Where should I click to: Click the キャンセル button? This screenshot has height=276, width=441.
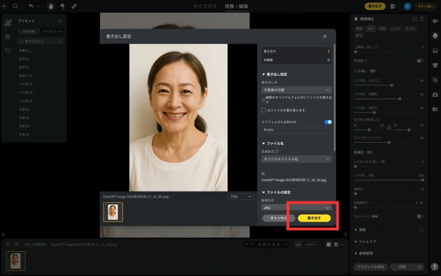pyautogui.click(x=279, y=218)
